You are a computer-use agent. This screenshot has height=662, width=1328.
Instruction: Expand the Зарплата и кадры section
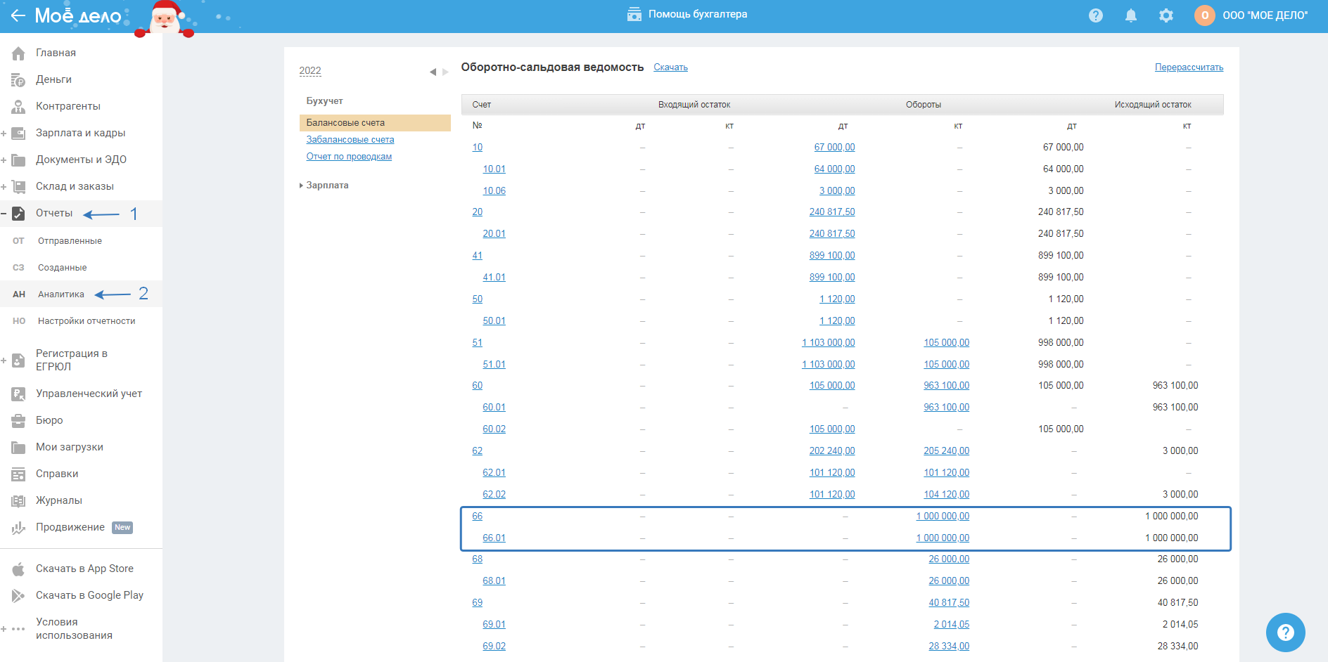[4, 134]
